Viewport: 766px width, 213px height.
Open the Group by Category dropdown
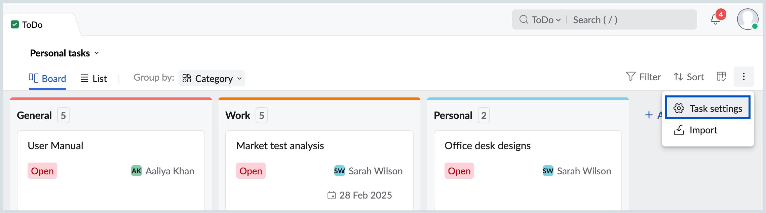click(x=212, y=79)
